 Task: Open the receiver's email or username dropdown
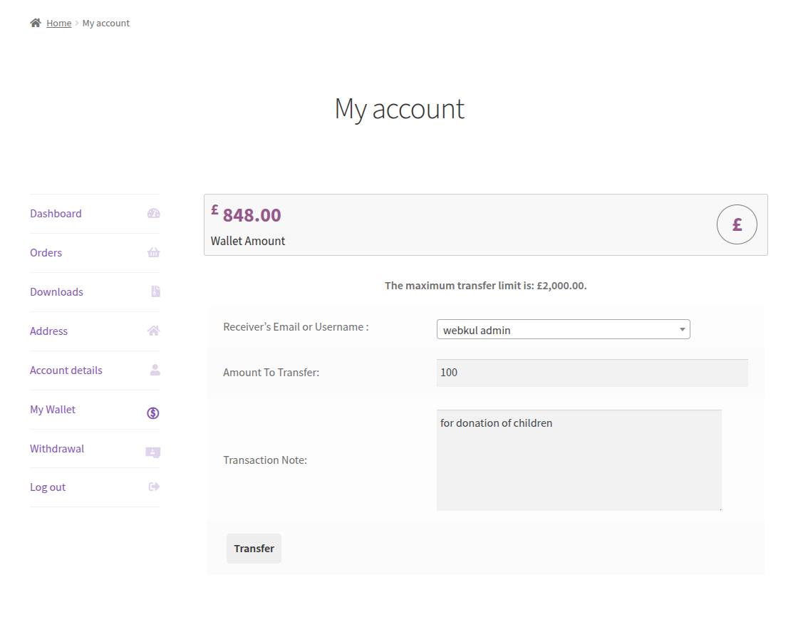pos(563,329)
